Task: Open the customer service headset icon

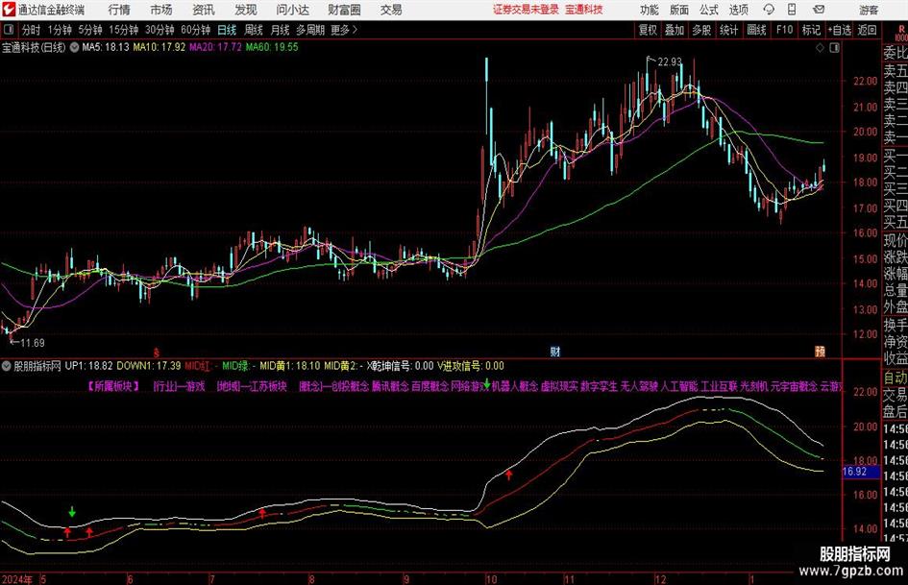Action: click(769, 10)
